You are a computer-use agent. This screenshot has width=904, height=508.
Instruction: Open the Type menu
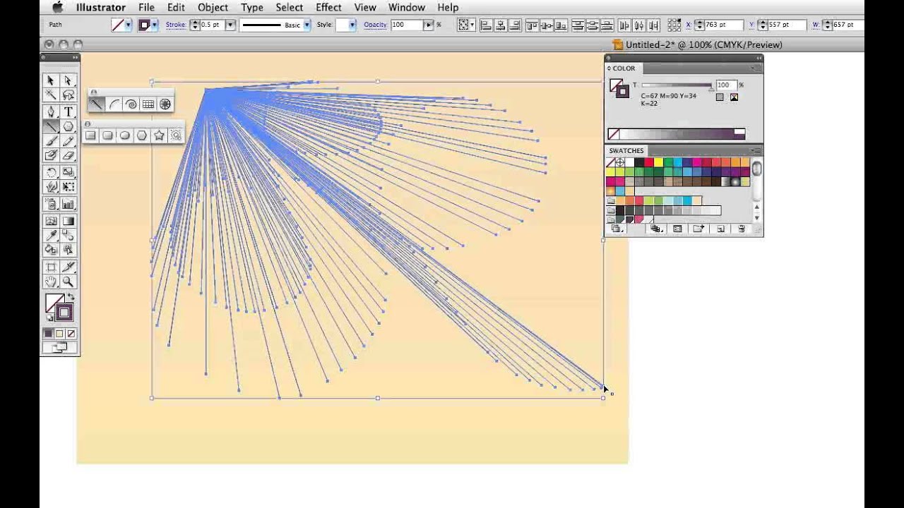click(x=252, y=7)
